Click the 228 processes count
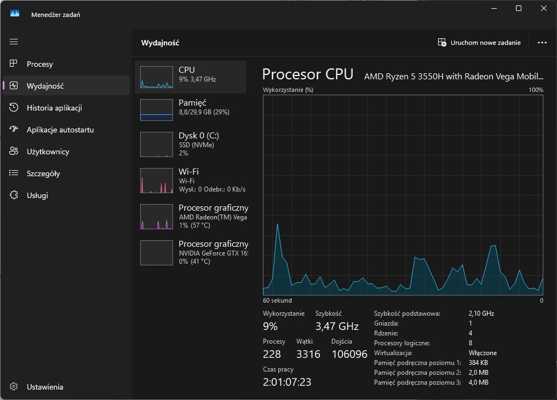The image size is (557, 400). point(272,354)
